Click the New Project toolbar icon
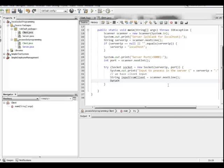Screen dimensions: 224x168 coord(8,11)
